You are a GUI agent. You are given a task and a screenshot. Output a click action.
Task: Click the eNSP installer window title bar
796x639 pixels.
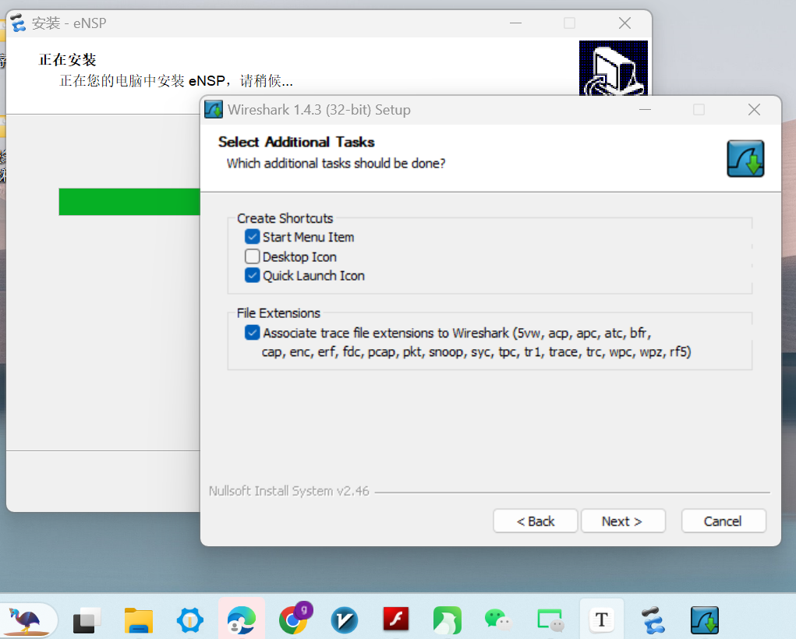273,23
